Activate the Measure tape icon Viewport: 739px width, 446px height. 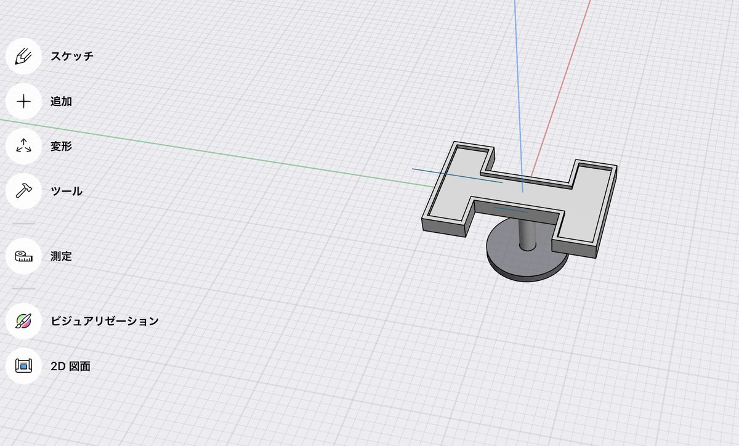pos(23,256)
